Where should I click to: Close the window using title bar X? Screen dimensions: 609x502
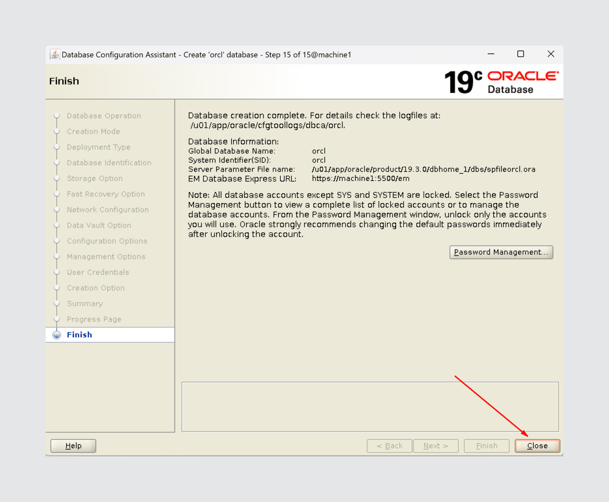coord(551,54)
